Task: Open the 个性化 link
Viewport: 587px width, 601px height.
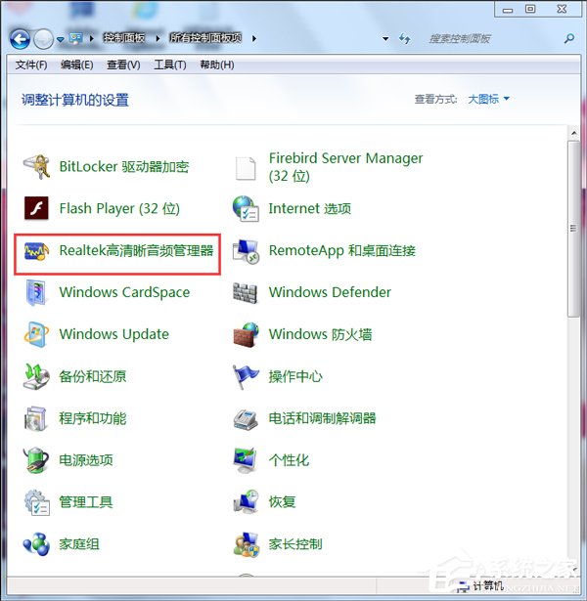Action: (x=289, y=460)
